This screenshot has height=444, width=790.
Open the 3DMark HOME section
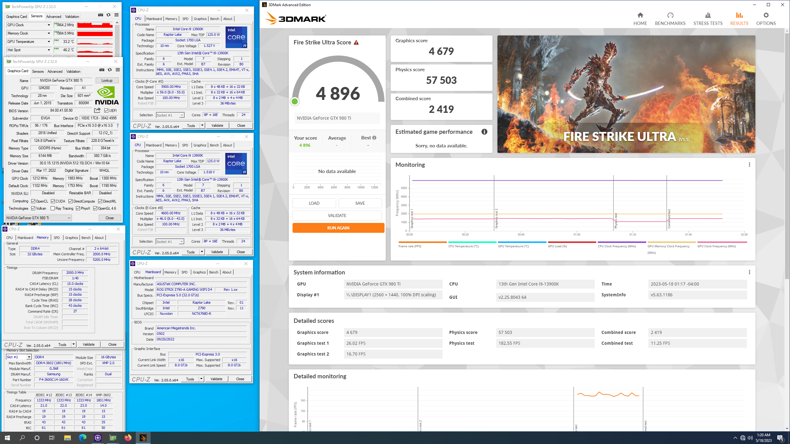click(x=640, y=19)
